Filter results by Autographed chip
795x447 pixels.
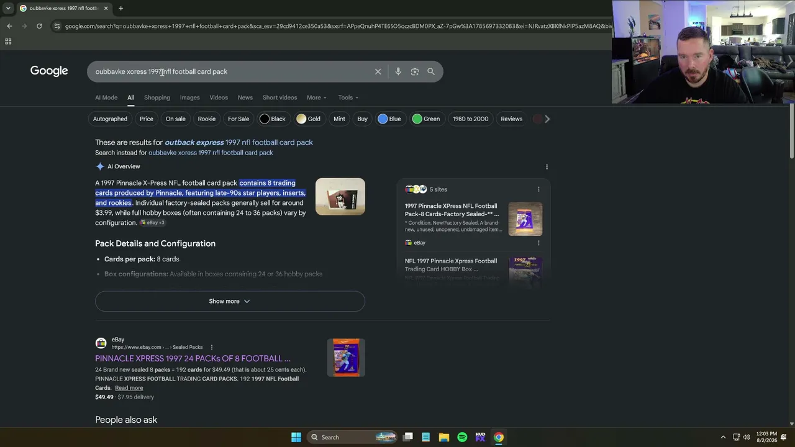(110, 119)
